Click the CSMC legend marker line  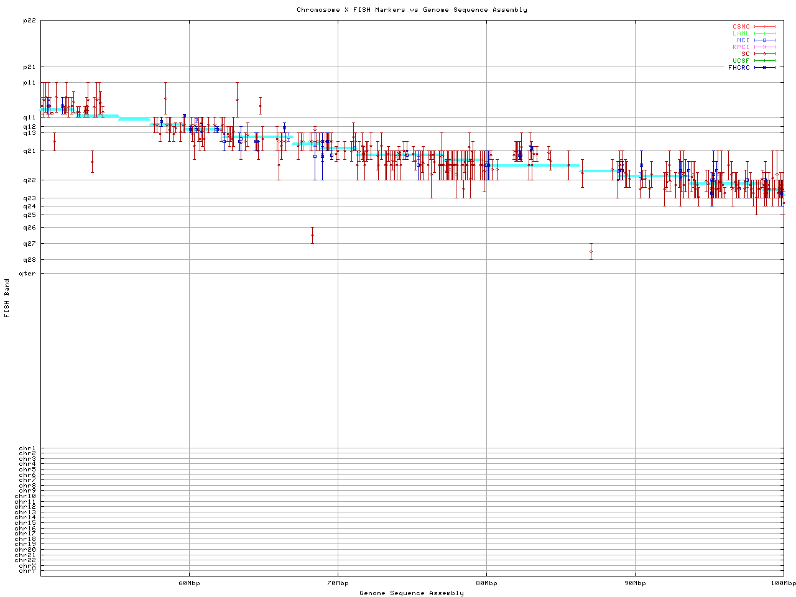coord(764,27)
